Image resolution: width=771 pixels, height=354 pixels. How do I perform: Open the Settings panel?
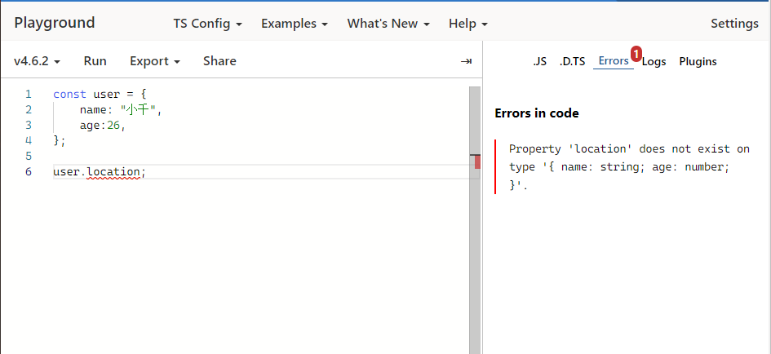734,24
